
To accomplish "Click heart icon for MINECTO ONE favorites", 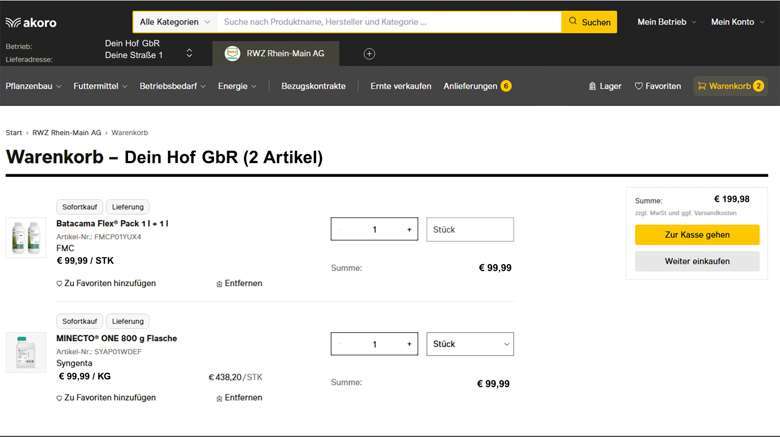I will tap(59, 398).
